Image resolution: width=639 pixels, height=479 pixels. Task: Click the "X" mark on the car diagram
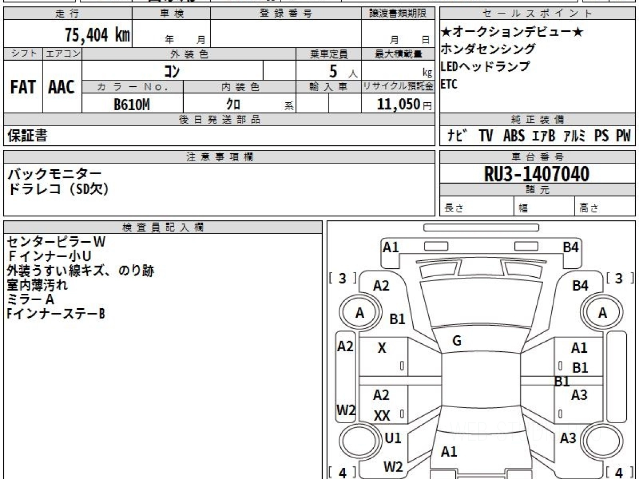click(x=382, y=349)
